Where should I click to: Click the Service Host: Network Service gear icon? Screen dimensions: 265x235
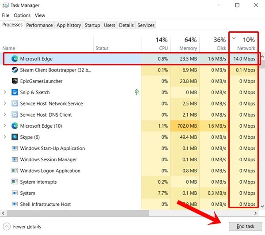coord(15,103)
